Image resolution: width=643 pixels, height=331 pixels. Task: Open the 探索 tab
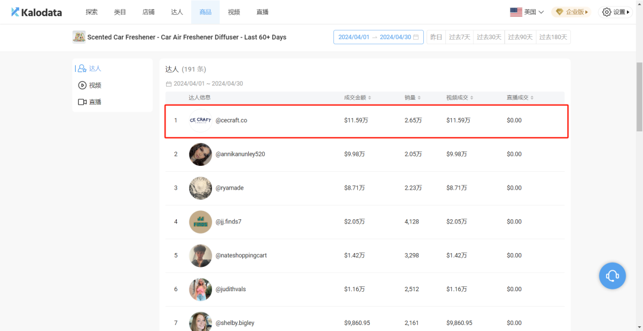pyautogui.click(x=92, y=12)
